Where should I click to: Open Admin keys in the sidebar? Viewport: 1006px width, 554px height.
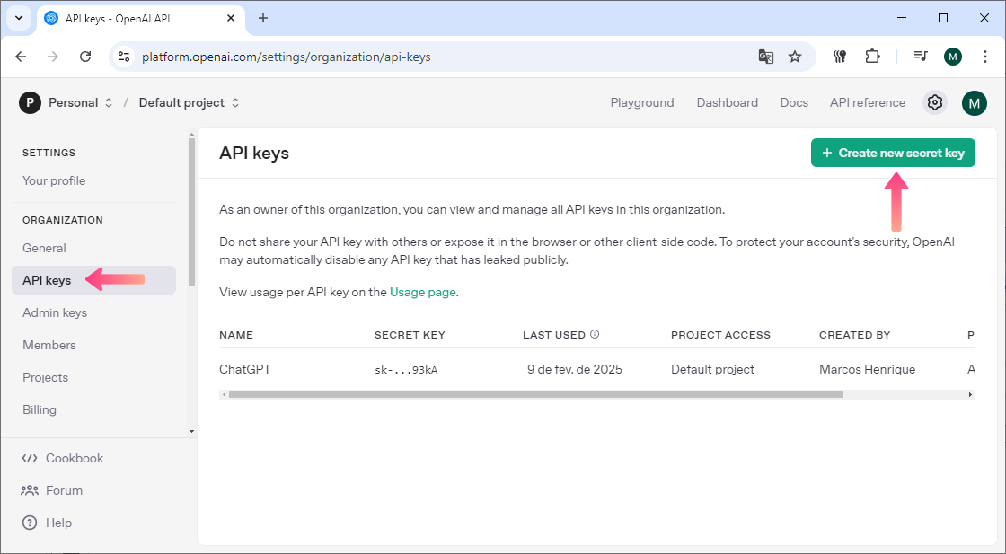point(55,312)
